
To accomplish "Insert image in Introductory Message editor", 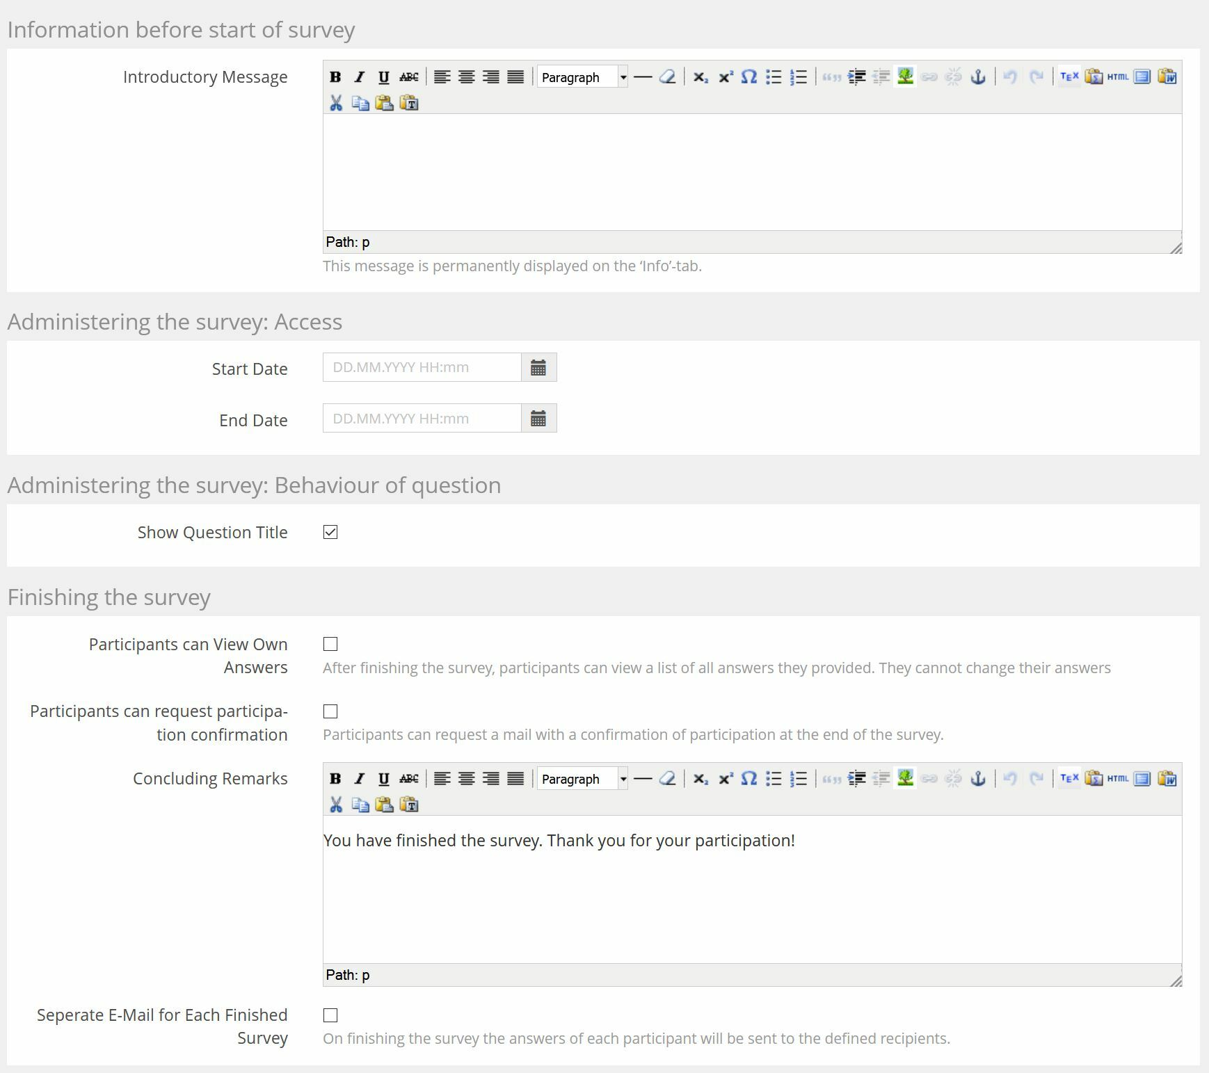I will (x=905, y=77).
